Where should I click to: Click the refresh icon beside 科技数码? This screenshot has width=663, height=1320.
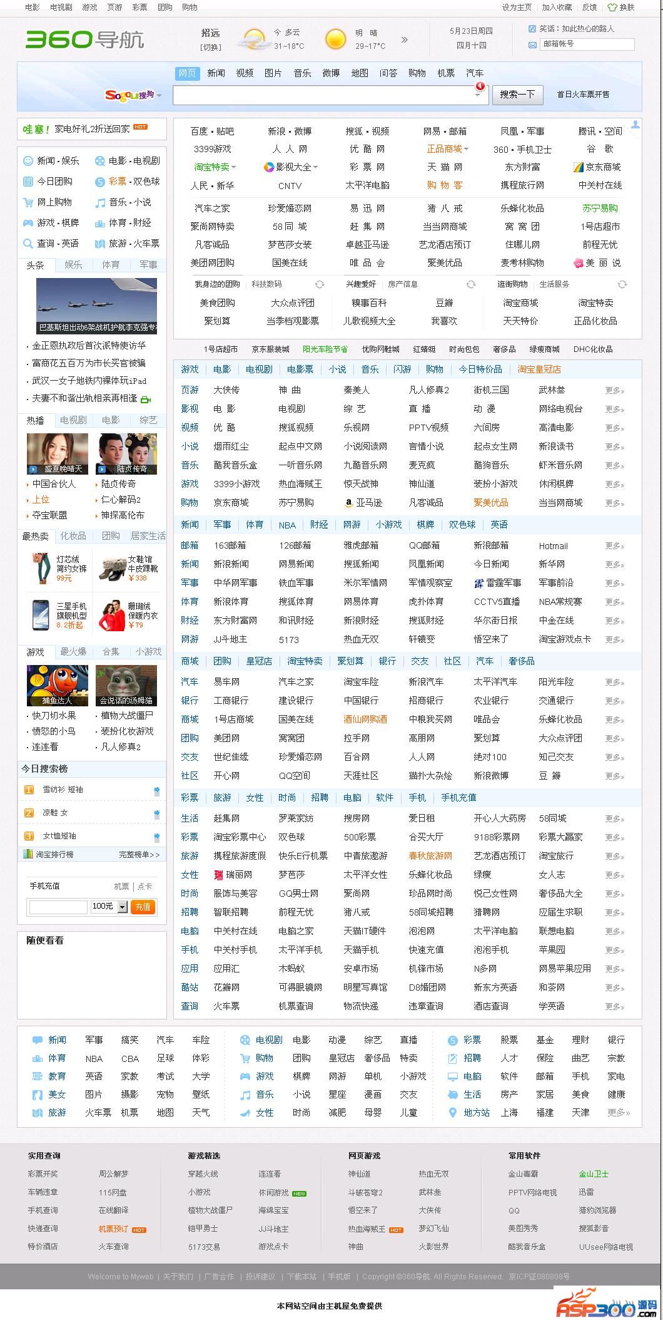pyautogui.click(x=320, y=284)
